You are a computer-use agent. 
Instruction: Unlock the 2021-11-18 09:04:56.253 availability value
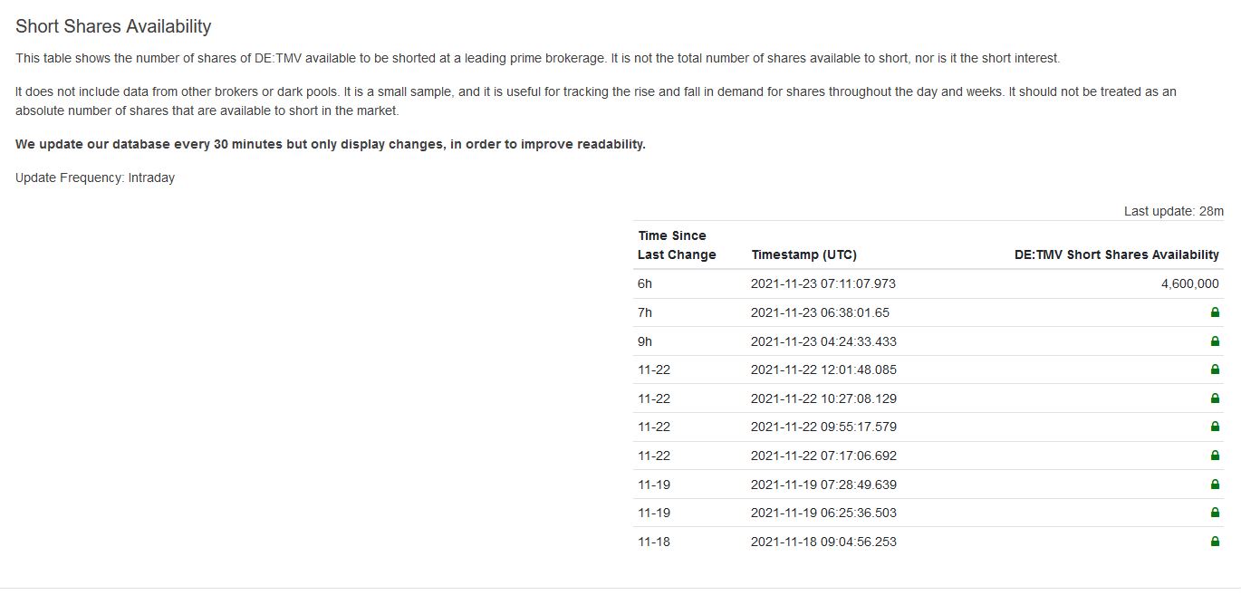1215,542
